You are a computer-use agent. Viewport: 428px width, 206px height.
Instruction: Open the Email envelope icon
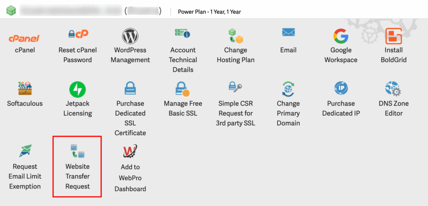pos(288,32)
